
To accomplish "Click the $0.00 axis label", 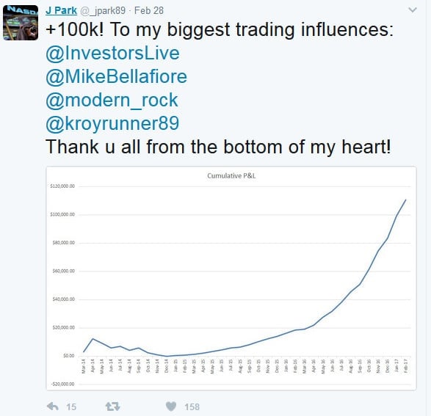I will coord(69,356).
